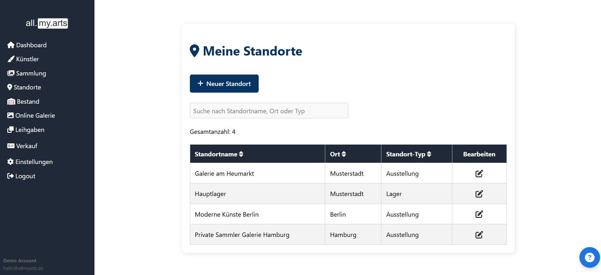Screen dimensions: 601x275
Task: Sort the table by Standortname
Action: coord(241,154)
